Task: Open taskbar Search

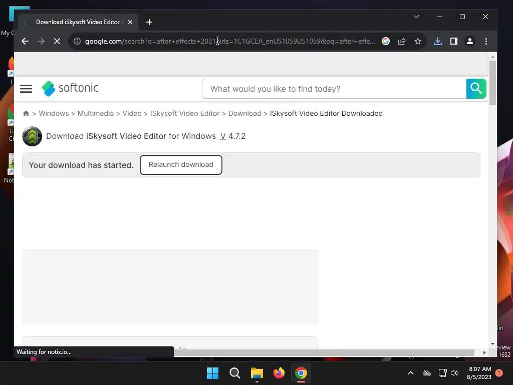Action: point(235,373)
